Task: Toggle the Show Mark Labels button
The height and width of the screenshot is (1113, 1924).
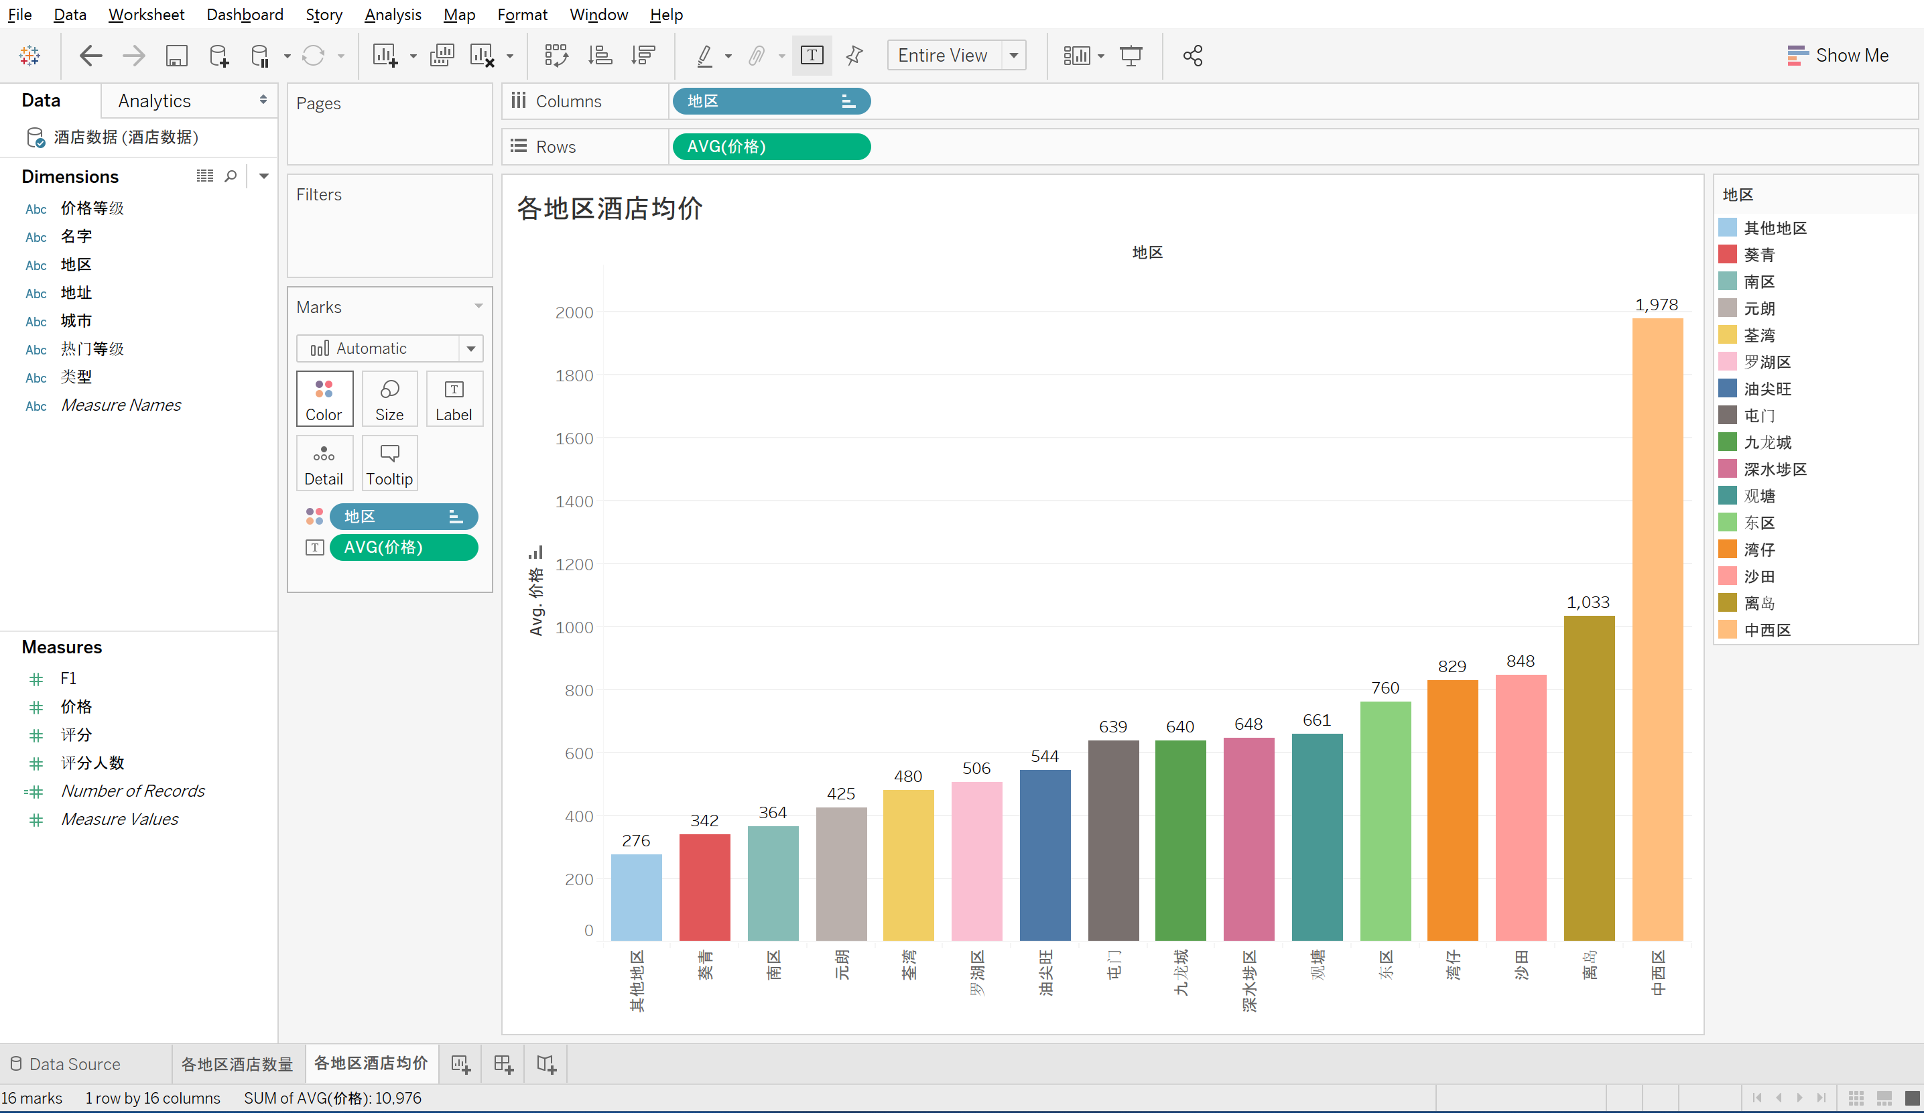Action: pyautogui.click(x=812, y=56)
